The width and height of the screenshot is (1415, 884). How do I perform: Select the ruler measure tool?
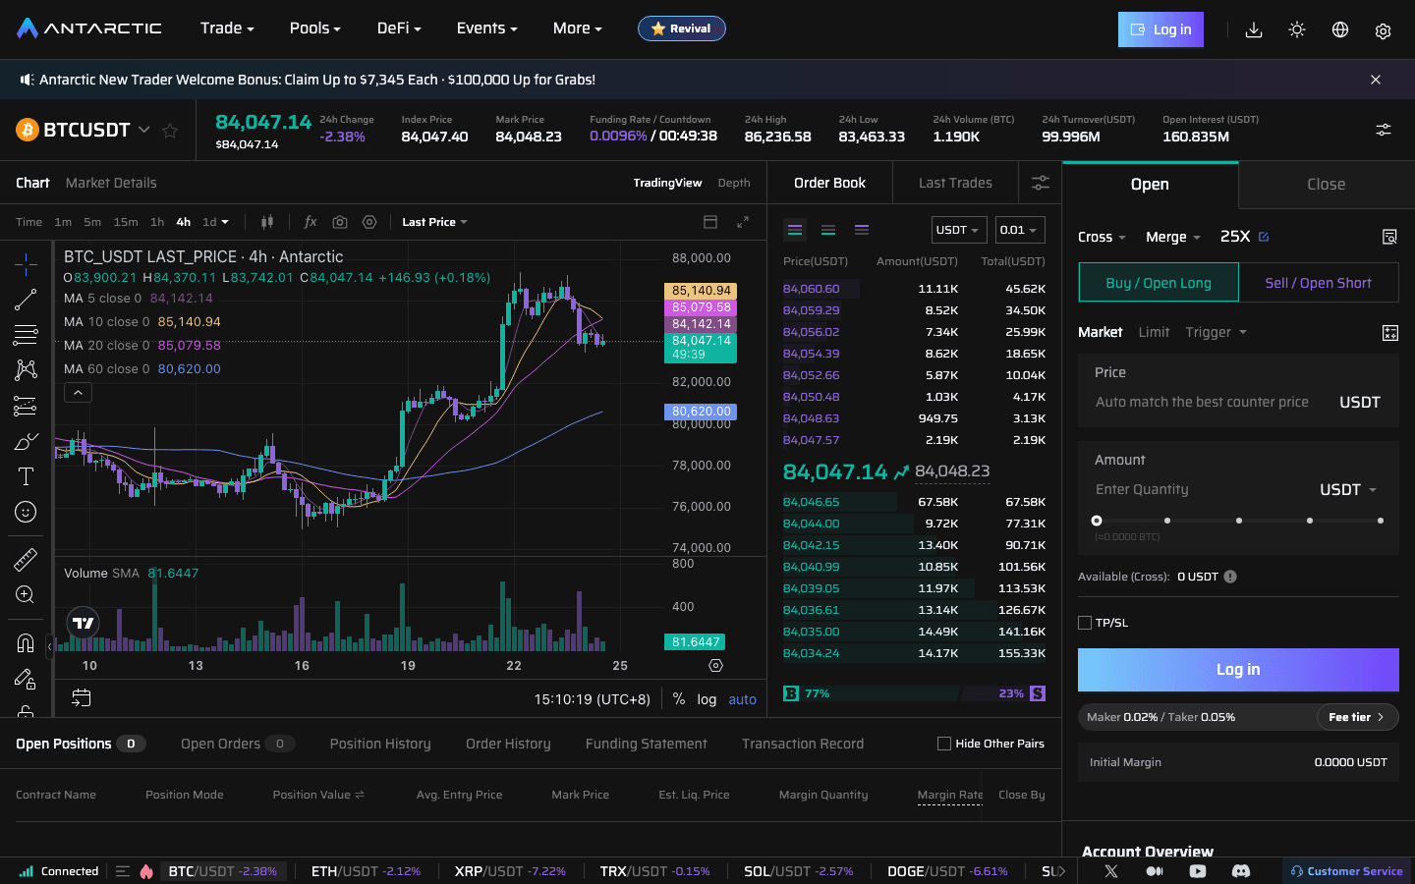click(26, 559)
